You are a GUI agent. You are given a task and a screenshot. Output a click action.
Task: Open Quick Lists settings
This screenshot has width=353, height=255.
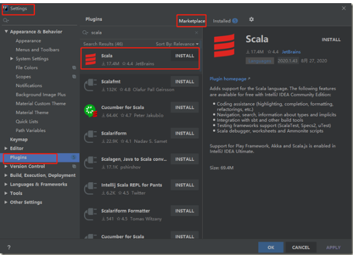coord(27,121)
